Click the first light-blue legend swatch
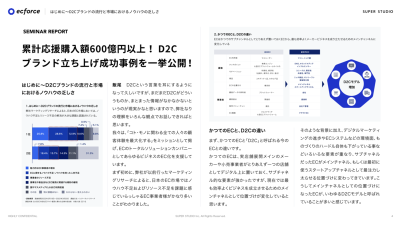Viewport: 400px width, 225px height. tap(27, 168)
